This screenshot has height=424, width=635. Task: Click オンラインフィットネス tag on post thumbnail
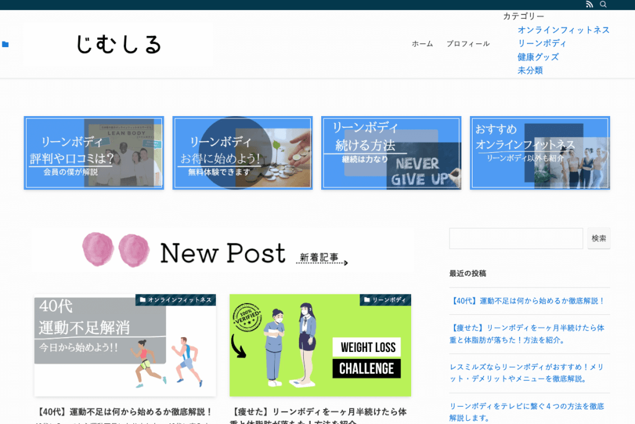point(175,300)
